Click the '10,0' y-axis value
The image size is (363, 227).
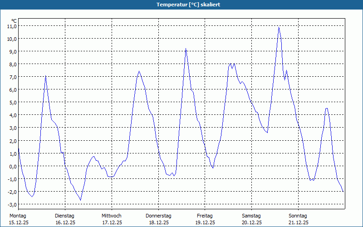point(12,39)
